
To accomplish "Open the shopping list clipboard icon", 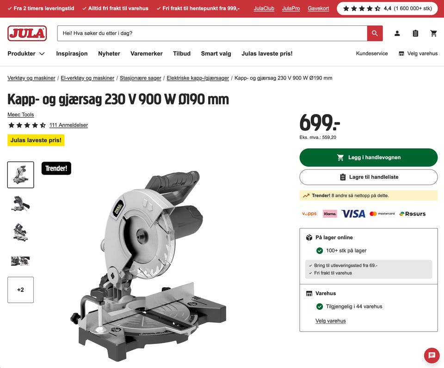I will pyautogui.click(x=415, y=33).
